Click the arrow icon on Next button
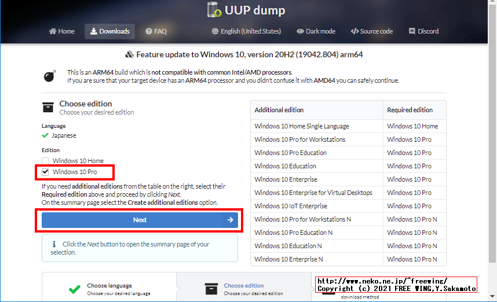This screenshot has width=497, height=302. coord(231,220)
